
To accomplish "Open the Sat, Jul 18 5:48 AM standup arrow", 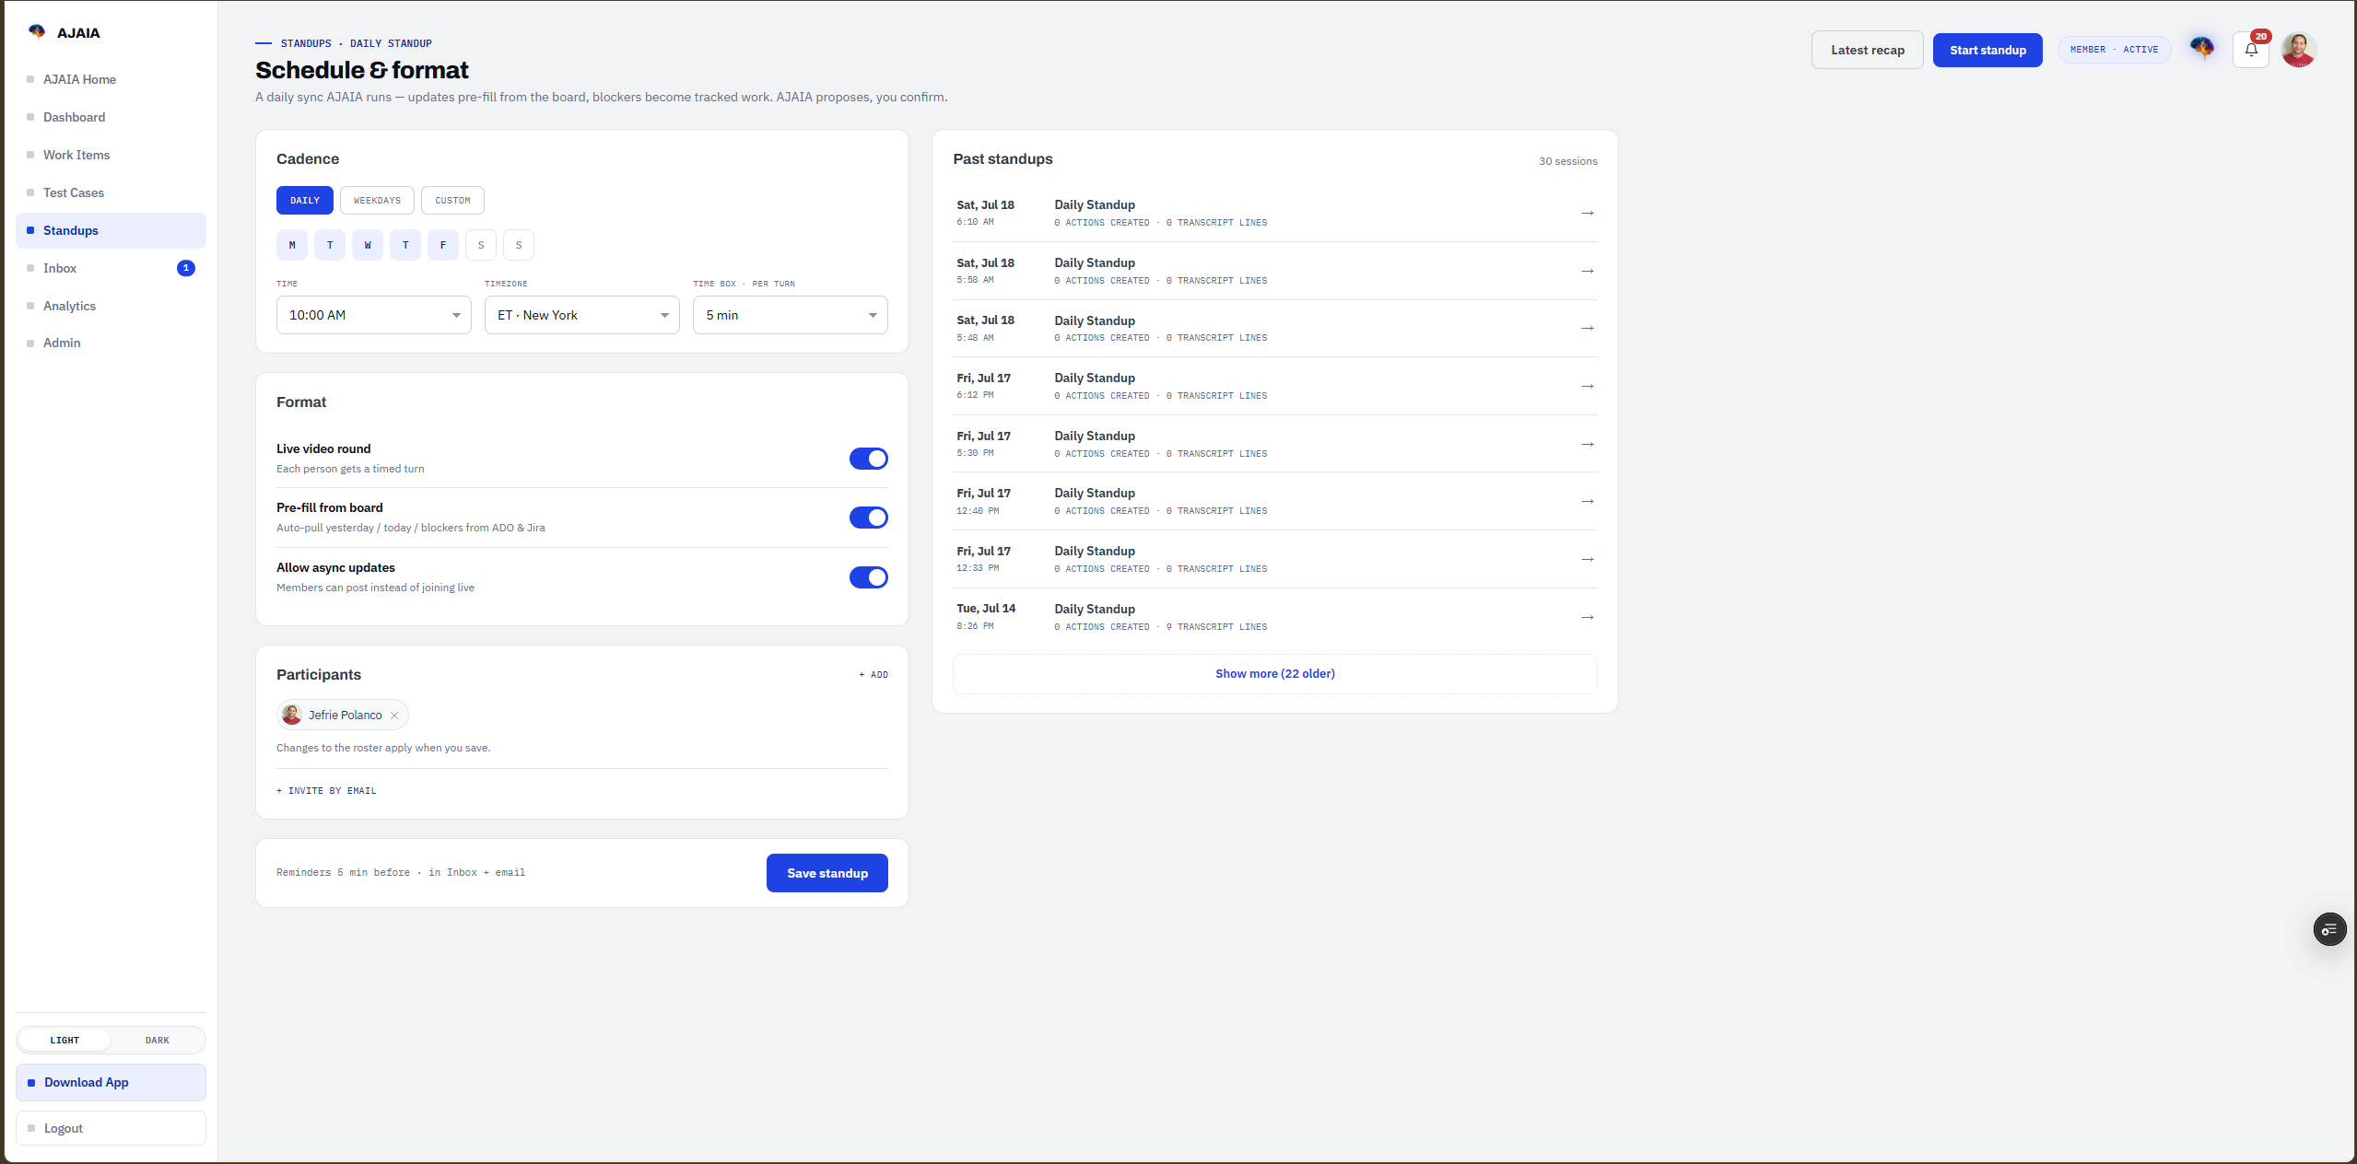I will click(x=1587, y=328).
